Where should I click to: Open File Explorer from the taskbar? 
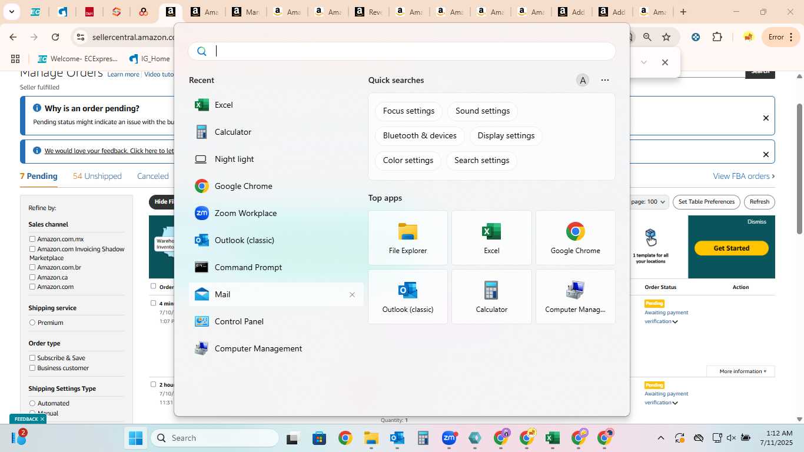point(371,438)
